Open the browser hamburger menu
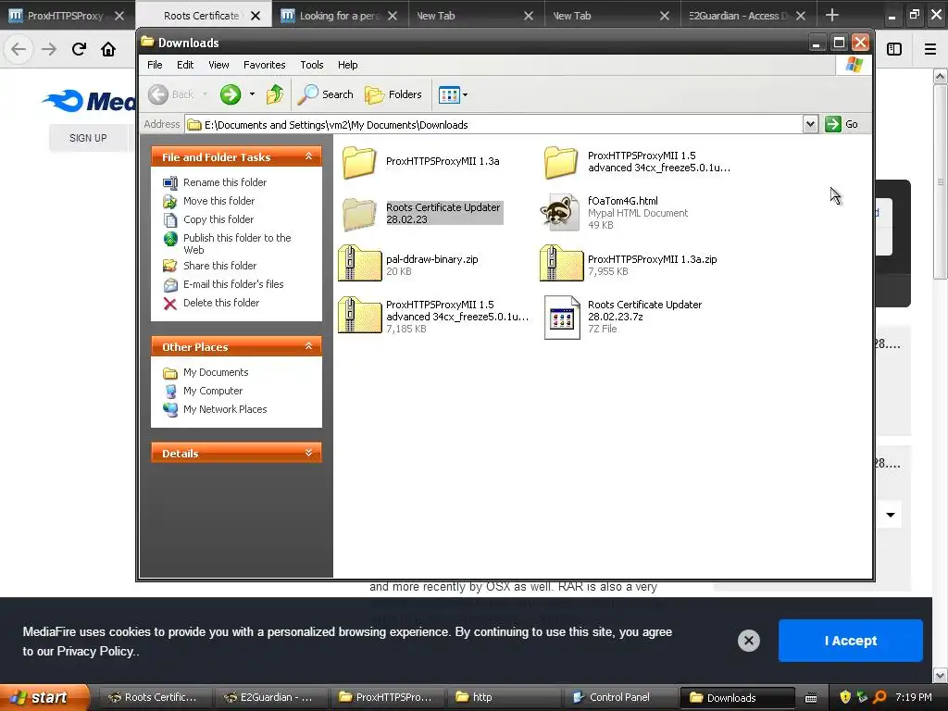 click(929, 49)
